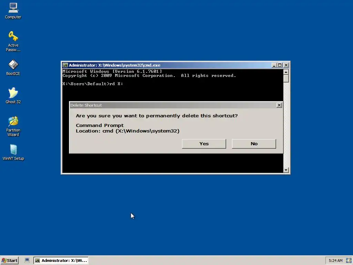The height and width of the screenshot is (265, 353).
Task: Click Yes to delete the shortcut
Action: point(204,144)
